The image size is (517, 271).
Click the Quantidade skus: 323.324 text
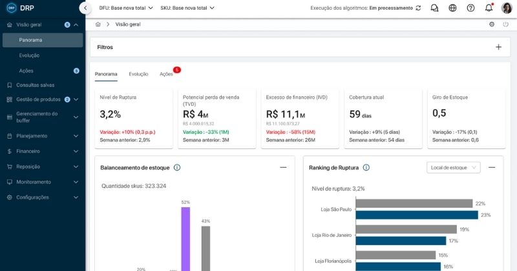click(x=134, y=186)
